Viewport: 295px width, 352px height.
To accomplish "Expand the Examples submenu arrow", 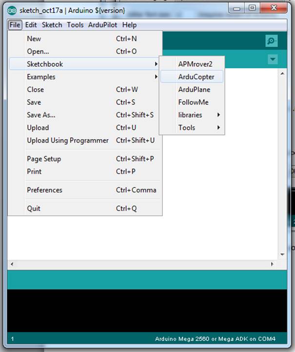I will (156, 77).
